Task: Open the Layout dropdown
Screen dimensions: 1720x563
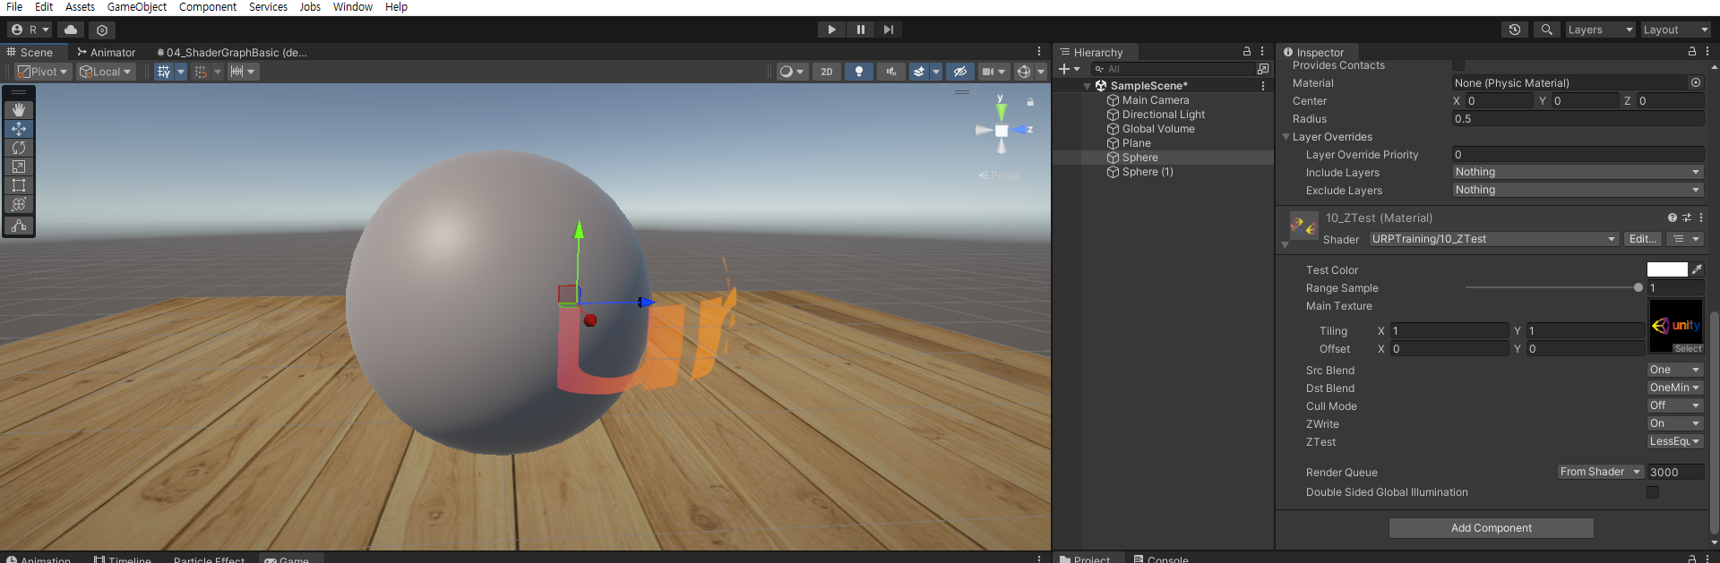Action: coord(1676,30)
